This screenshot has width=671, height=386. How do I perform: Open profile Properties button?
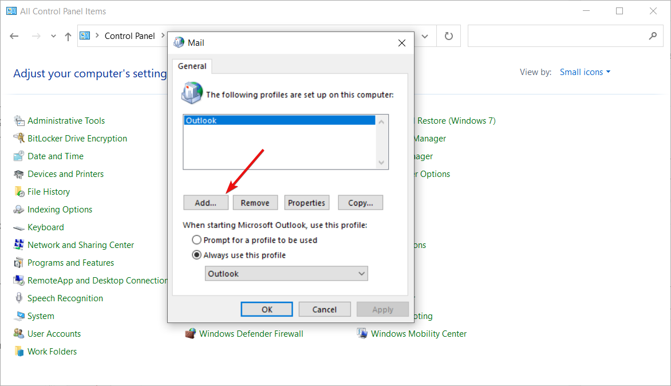pyautogui.click(x=306, y=203)
